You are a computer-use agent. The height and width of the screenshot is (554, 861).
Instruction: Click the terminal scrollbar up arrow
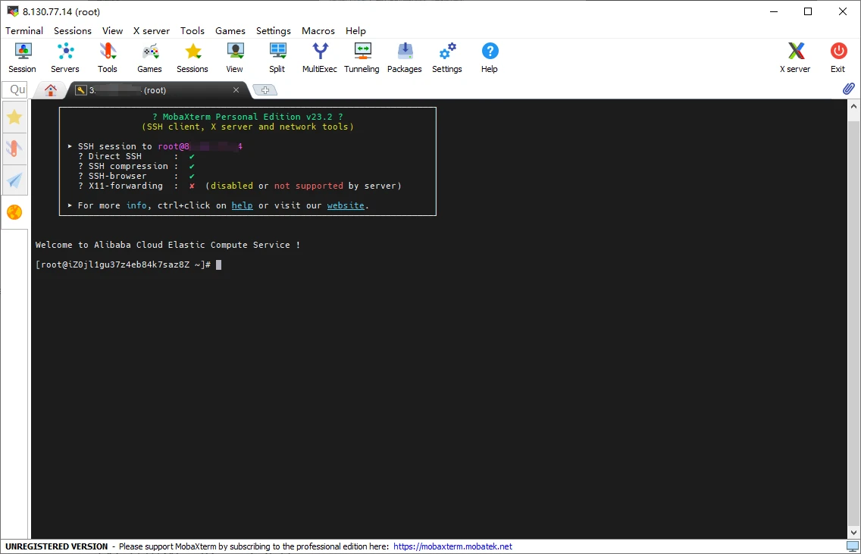(853, 107)
